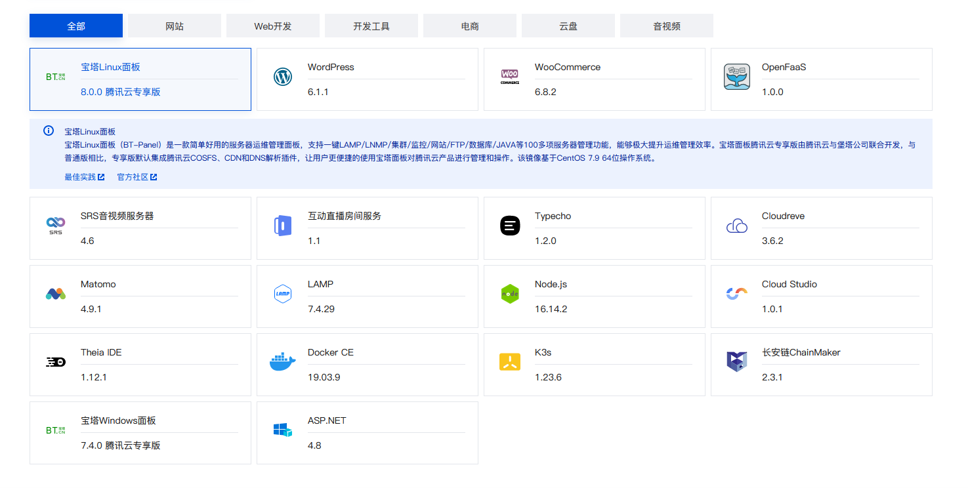Click the 长安链ChainMaker logo icon
The image size is (968, 488).
coord(737,362)
